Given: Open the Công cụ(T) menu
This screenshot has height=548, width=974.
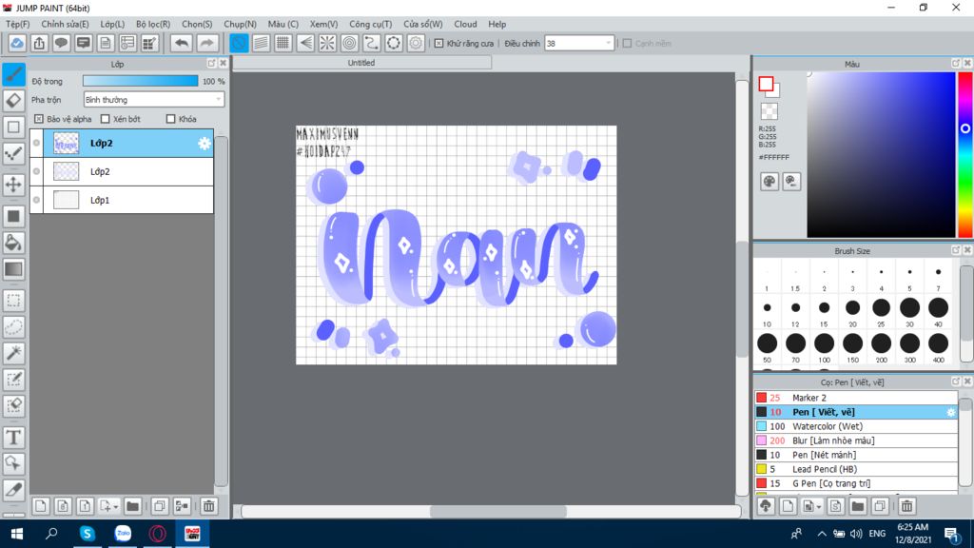Looking at the screenshot, I should 371,24.
